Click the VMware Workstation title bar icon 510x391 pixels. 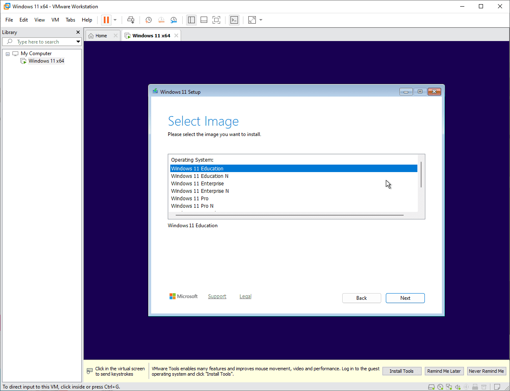click(7, 6)
